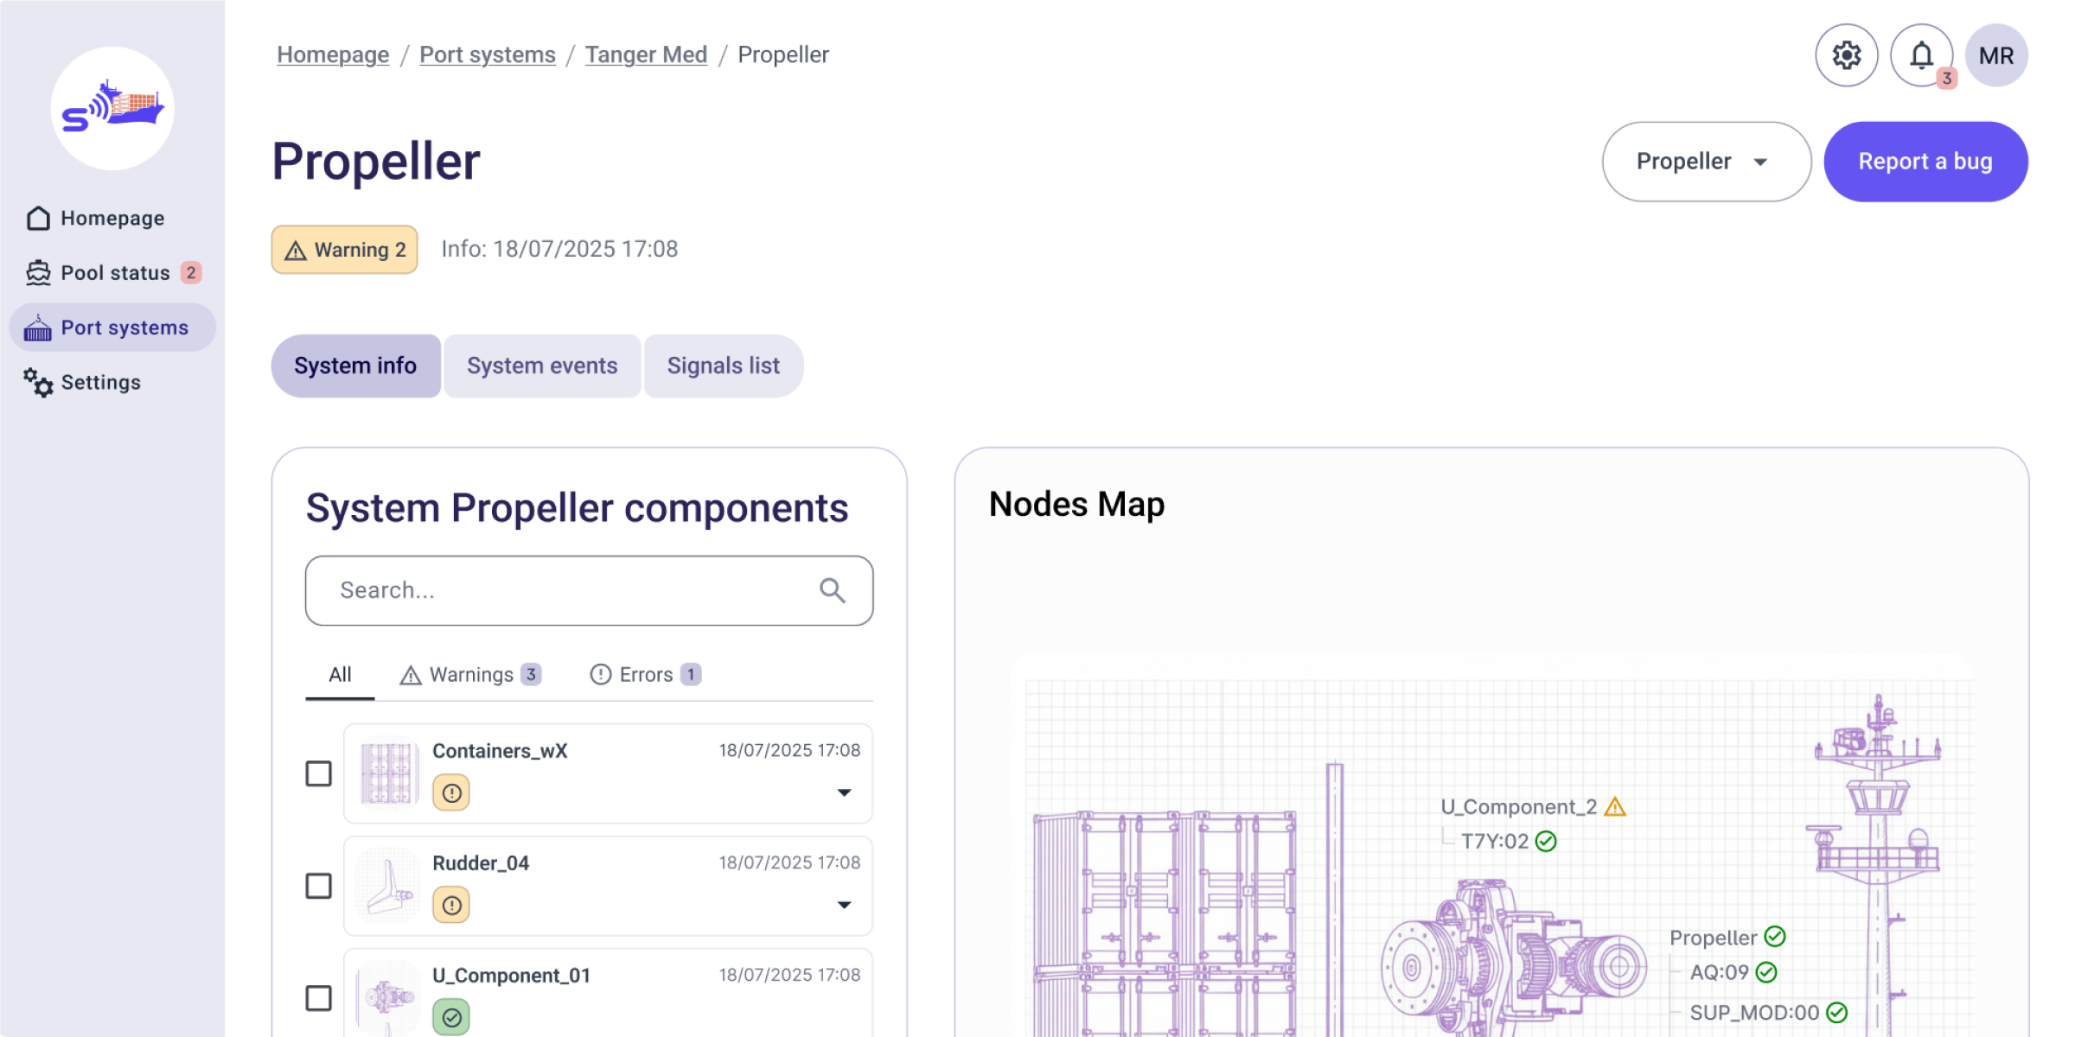Select the Pool status icon in the sidebar

(36, 272)
